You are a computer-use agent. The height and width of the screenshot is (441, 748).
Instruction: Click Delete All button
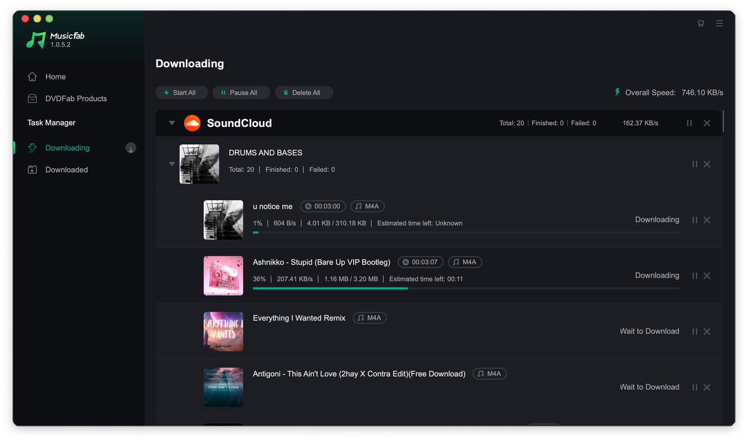[304, 92]
